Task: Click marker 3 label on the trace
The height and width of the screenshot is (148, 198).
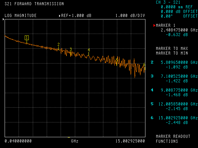Action: pos(71,49)
